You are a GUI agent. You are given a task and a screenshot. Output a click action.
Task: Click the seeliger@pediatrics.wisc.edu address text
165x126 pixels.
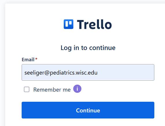point(61,73)
